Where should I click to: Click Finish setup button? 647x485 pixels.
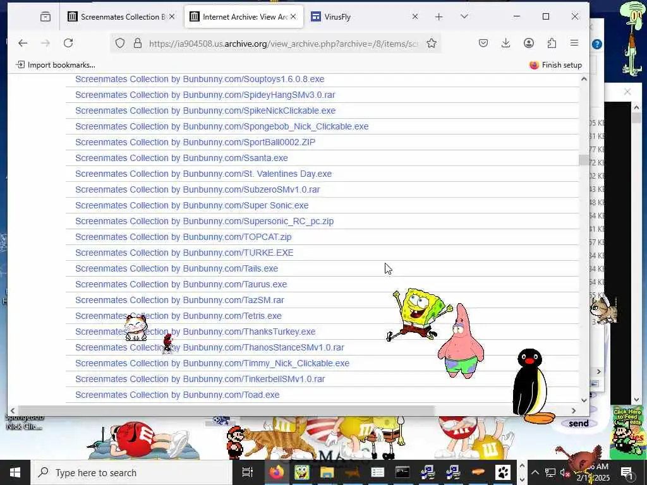pos(555,65)
